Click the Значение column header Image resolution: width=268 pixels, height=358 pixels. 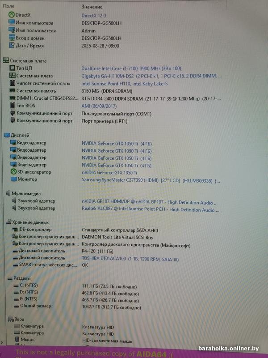[x=92, y=7]
